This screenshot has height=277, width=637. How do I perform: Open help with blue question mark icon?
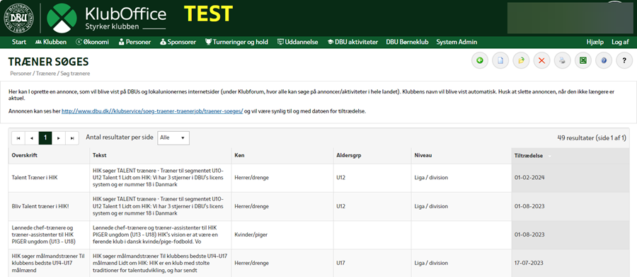[x=604, y=61]
